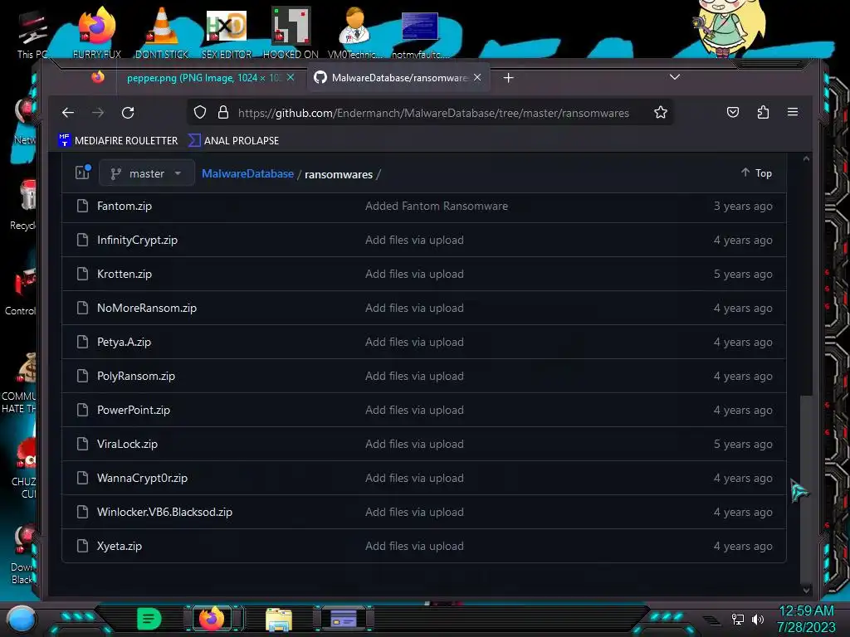Open ViraLock.zip file entry
850x637 pixels.
(127, 445)
